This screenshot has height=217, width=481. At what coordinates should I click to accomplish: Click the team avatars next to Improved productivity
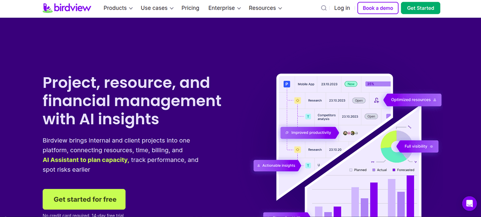click(x=350, y=133)
